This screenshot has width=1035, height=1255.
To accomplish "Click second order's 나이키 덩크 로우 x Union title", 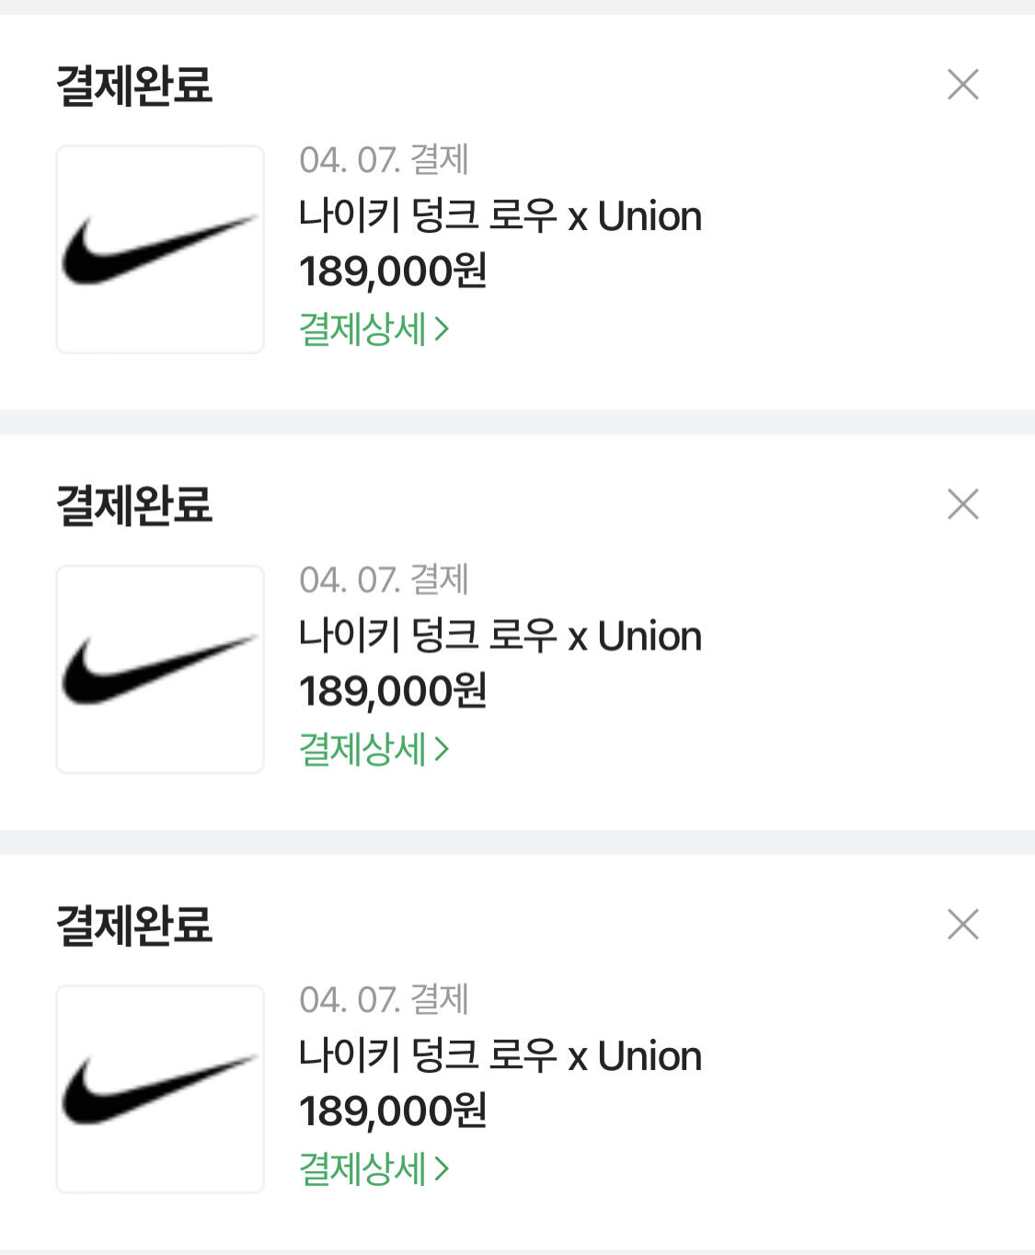I will tap(500, 636).
